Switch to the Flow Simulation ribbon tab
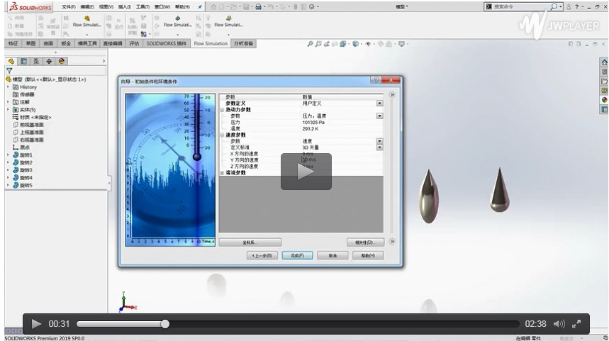This screenshot has width=609, height=341. pos(211,44)
